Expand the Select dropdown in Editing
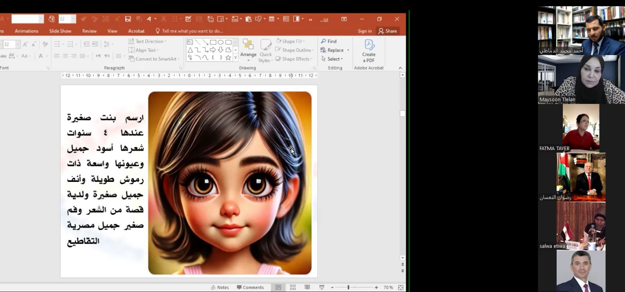Viewport: 625px width, 292px height. coord(335,59)
